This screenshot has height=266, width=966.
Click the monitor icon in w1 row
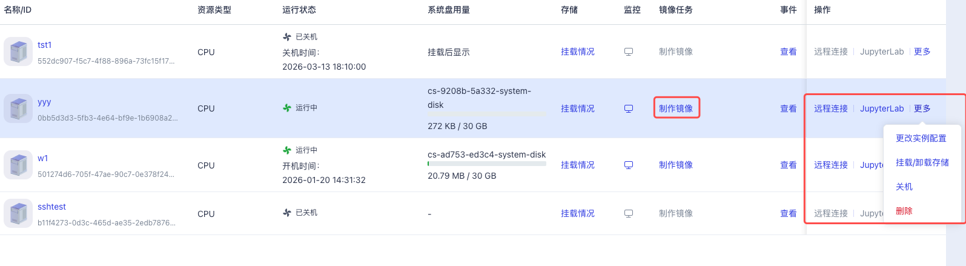[629, 165]
